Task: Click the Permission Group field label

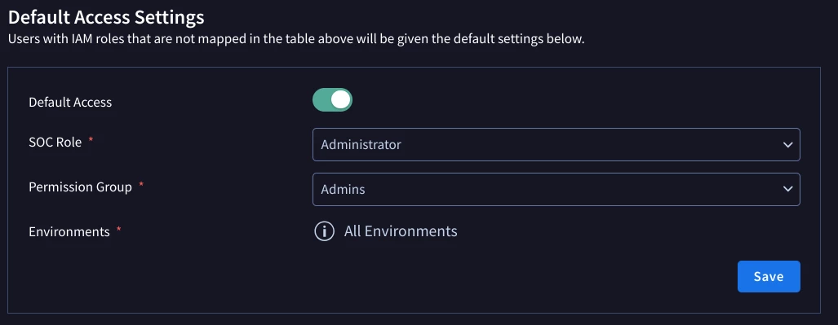Action: (80, 187)
